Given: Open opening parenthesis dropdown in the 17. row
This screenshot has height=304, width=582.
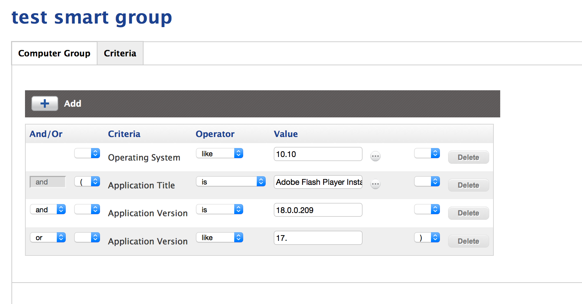Looking at the screenshot, I should click(x=87, y=237).
